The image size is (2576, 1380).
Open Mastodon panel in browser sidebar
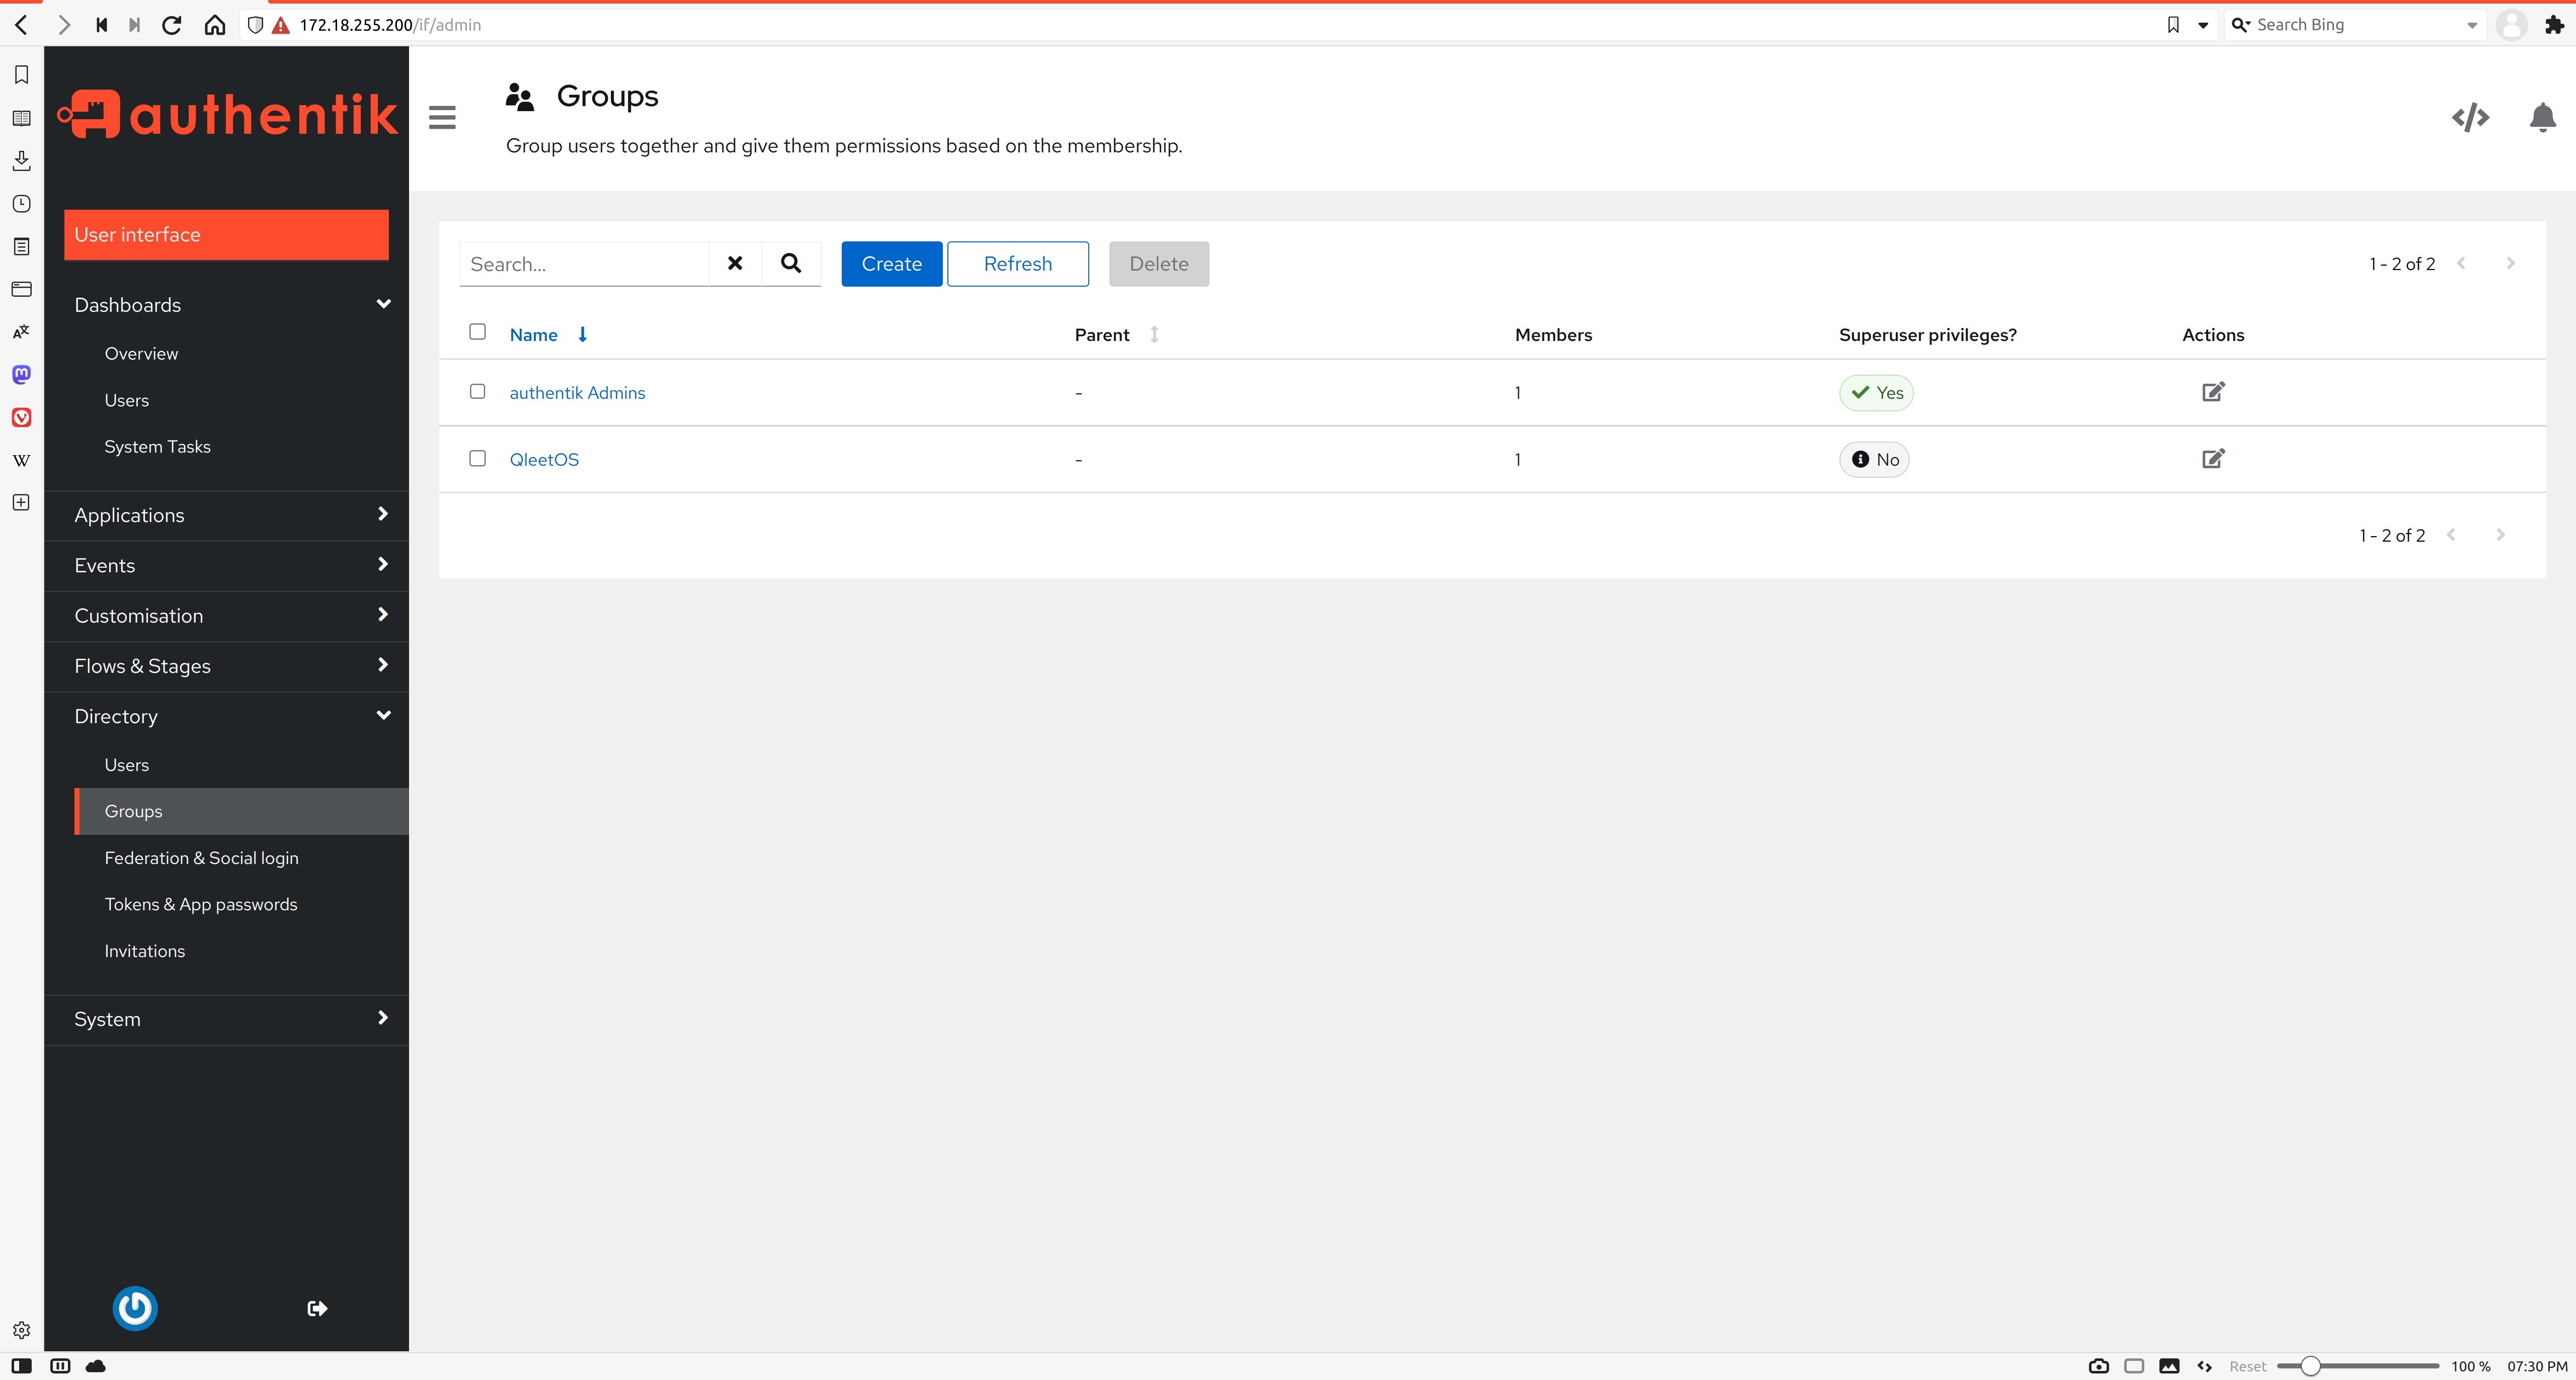click(21, 375)
